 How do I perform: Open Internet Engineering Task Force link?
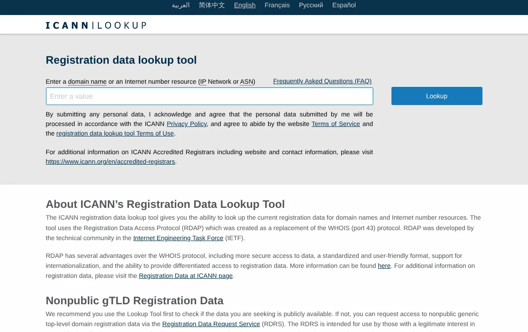178,238
